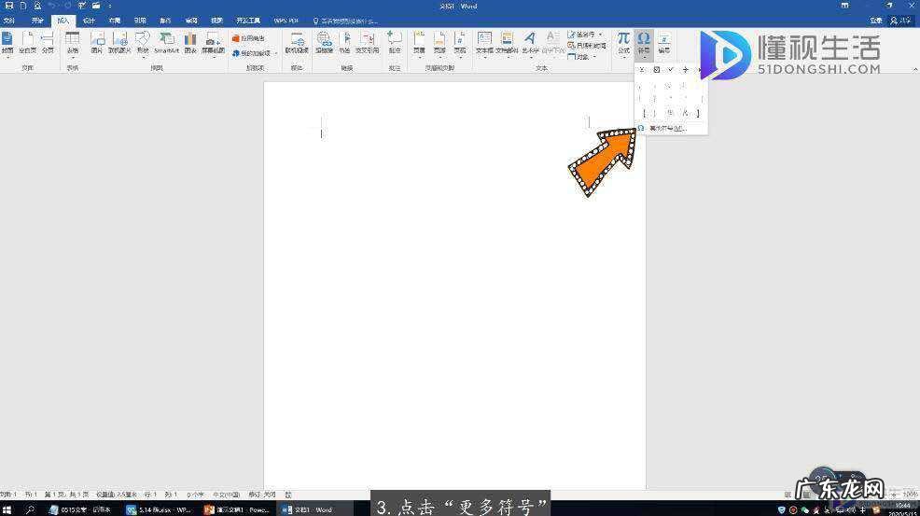
Task: Open PowerPoint from the Windows taskbar
Action: (237, 509)
